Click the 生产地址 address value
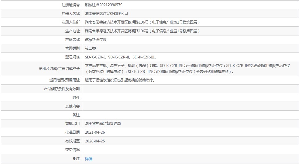This screenshot has height=164, width=301. (x=142, y=31)
